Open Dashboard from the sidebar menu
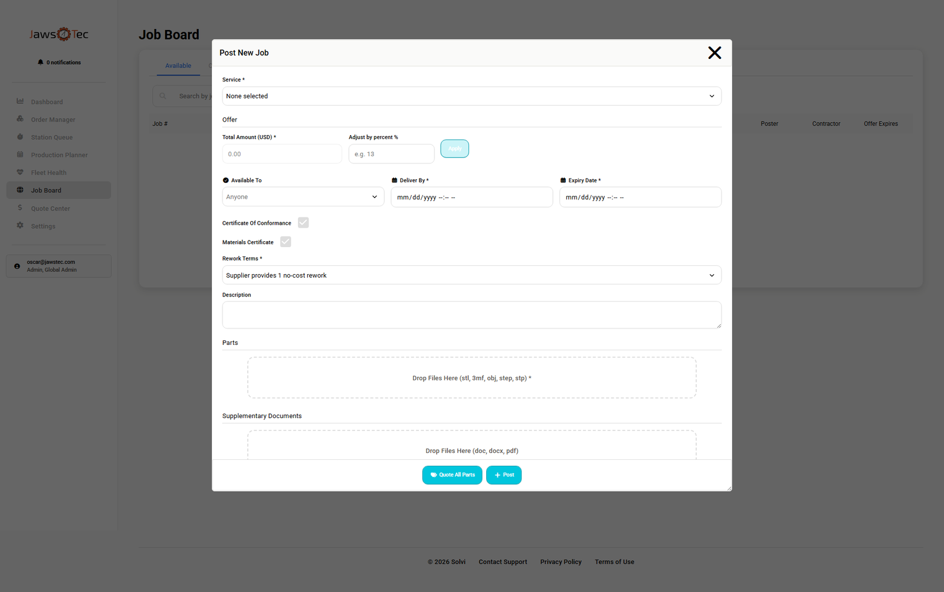Viewport: 944px width, 592px height. (58, 102)
